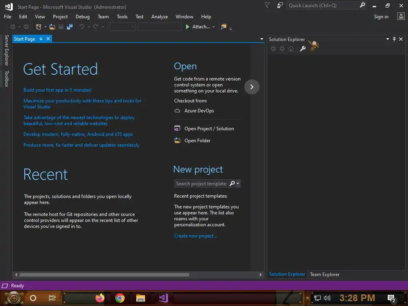
Task: Open the Analyze menu
Action: click(159, 16)
